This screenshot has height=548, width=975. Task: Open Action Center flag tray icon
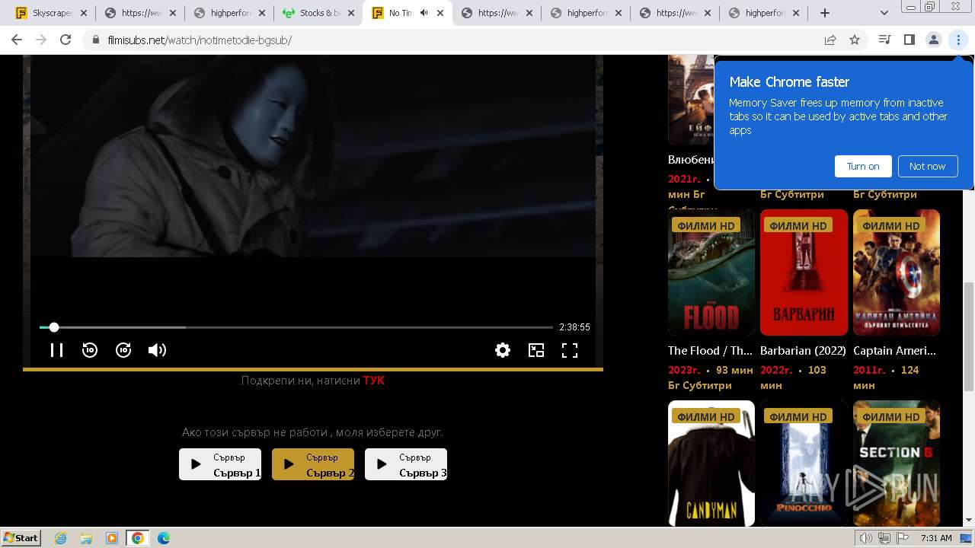coord(903,538)
